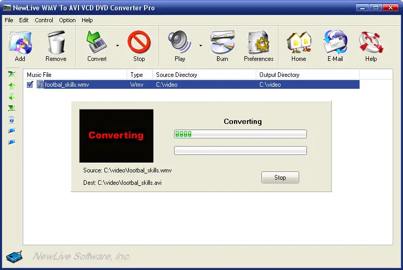Click the red Stop toolbar icon
Screen dimensions: 403x270
pyautogui.click(x=139, y=42)
